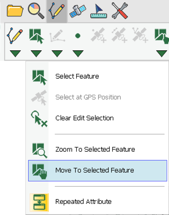Select the satellite GPS toolbar icon
The width and height of the screenshot is (169, 215).
click(x=78, y=11)
